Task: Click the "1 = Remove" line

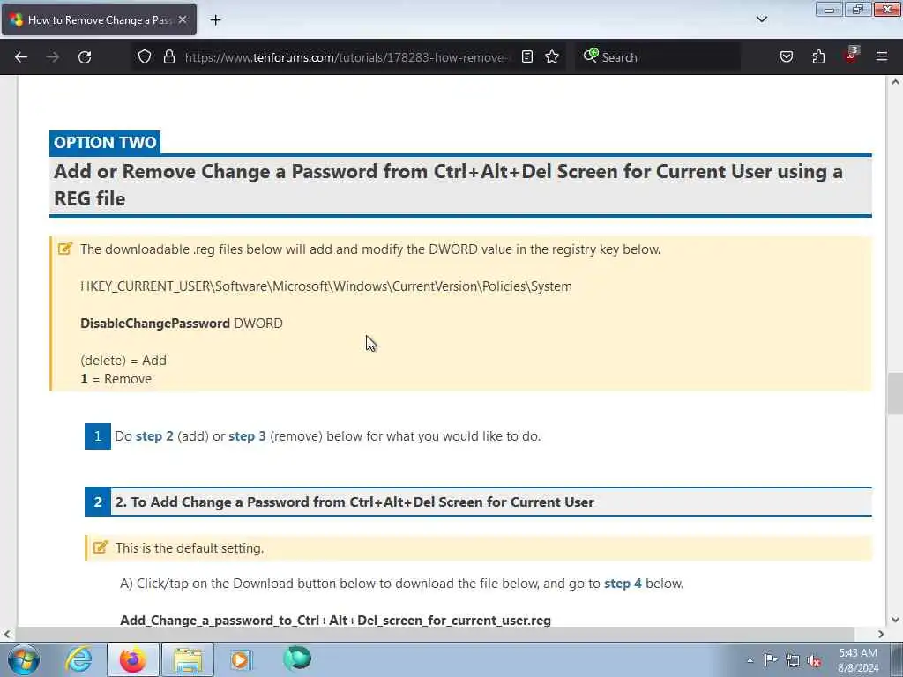Action: point(116,379)
